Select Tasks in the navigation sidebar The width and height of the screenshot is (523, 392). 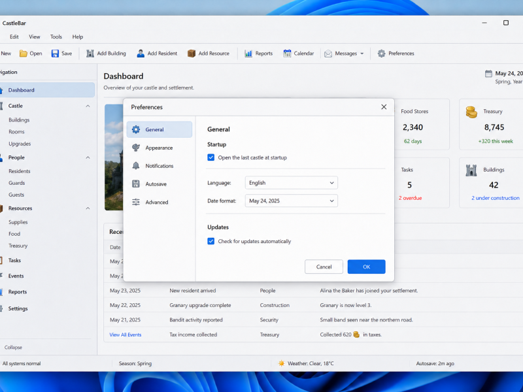[14, 260]
